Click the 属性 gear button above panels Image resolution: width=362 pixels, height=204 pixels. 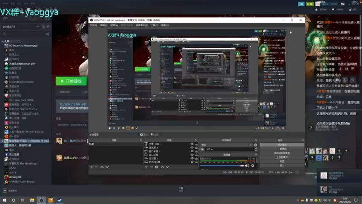[144, 135]
